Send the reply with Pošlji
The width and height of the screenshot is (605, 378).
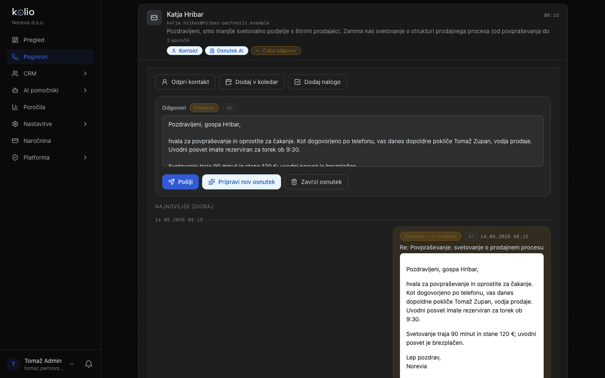180,182
